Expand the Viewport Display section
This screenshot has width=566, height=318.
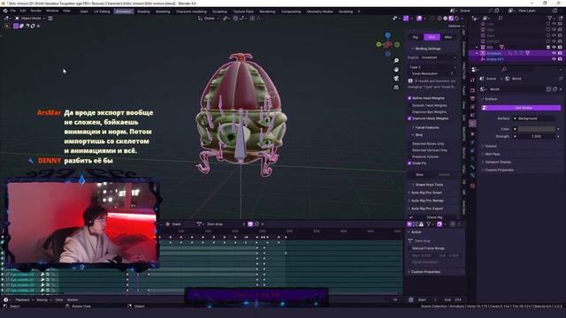tap(497, 162)
